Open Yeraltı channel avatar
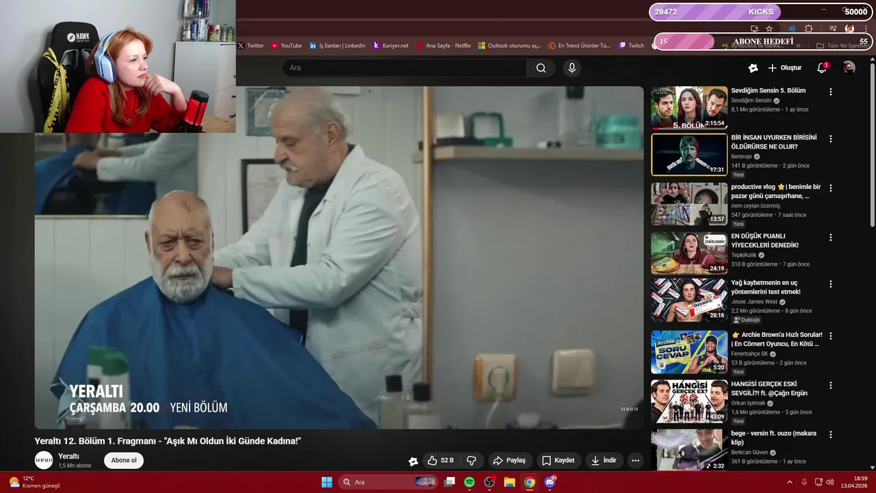 [x=44, y=460]
